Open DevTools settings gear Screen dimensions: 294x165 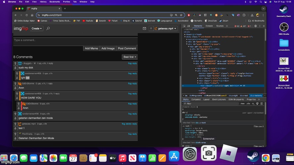click(x=255, y=26)
